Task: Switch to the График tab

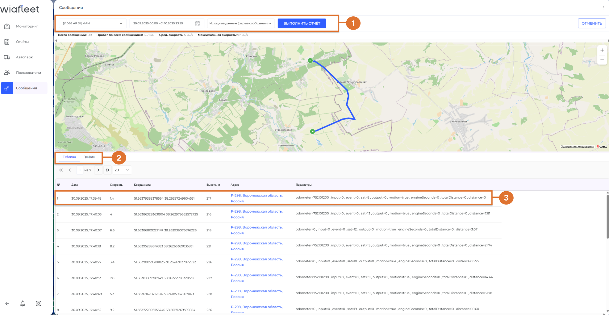Action: pyautogui.click(x=89, y=157)
